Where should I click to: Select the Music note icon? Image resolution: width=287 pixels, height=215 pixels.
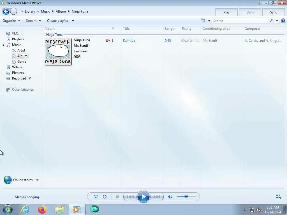[x=8, y=45]
